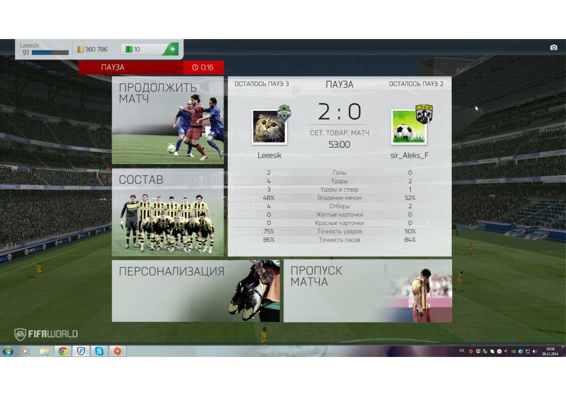Click the Точность пасов row label
The image size is (566, 396).
coord(339,240)
